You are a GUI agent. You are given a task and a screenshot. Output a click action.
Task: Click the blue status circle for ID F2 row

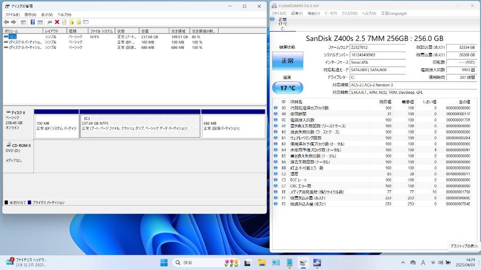click(x=276, y=204)
